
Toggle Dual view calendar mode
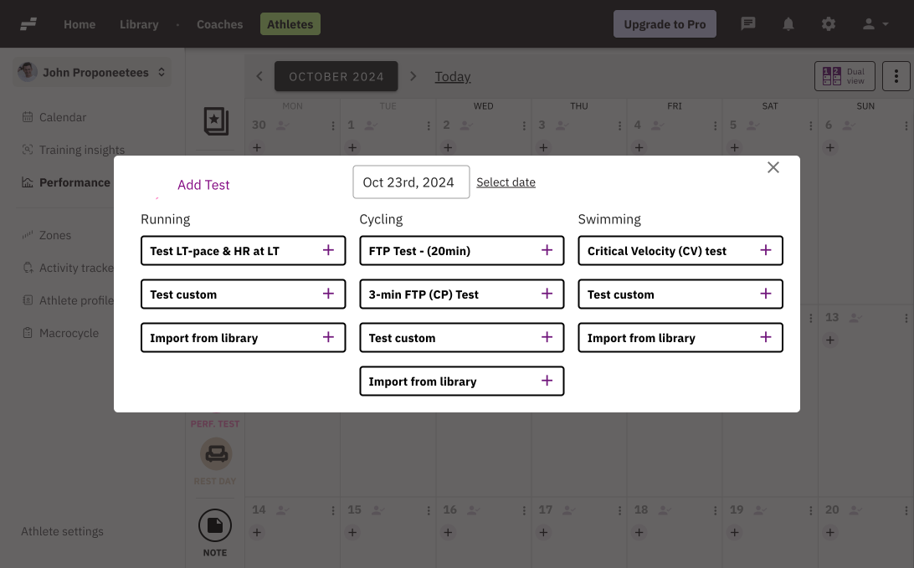(x=845, y=76)
